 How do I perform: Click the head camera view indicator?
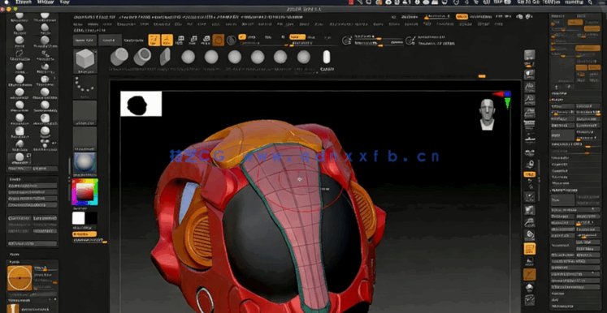click(x=487, y=114)
